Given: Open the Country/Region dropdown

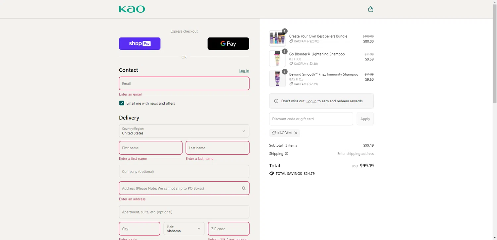Looking at the screenshot, I should pos(184,131).
